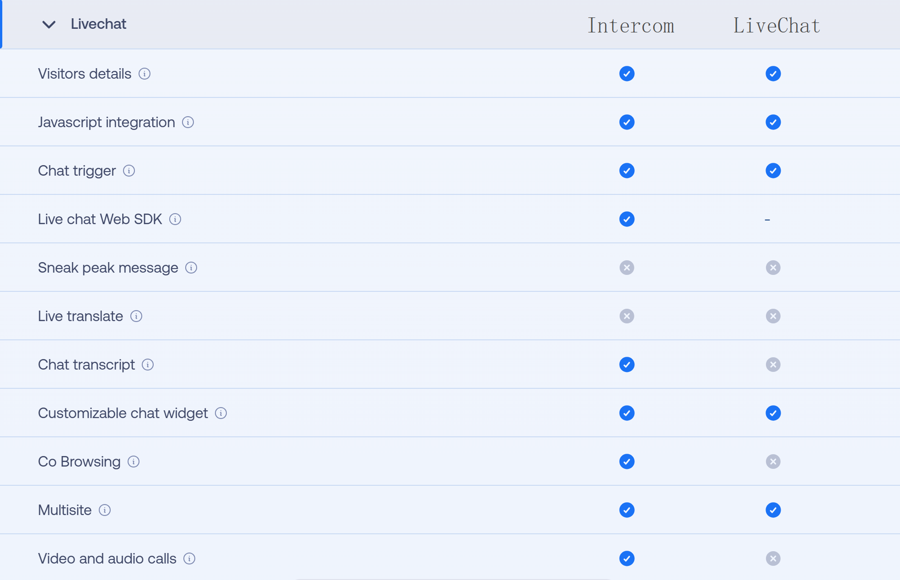
Task: Collapse the Livechat section chevron
Action: tap(49, 24)
